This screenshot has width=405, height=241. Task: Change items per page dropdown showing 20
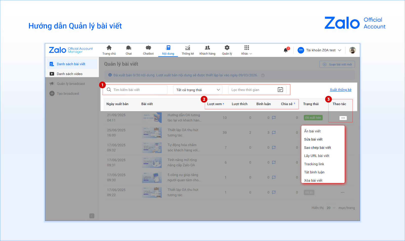coord(331,208)
